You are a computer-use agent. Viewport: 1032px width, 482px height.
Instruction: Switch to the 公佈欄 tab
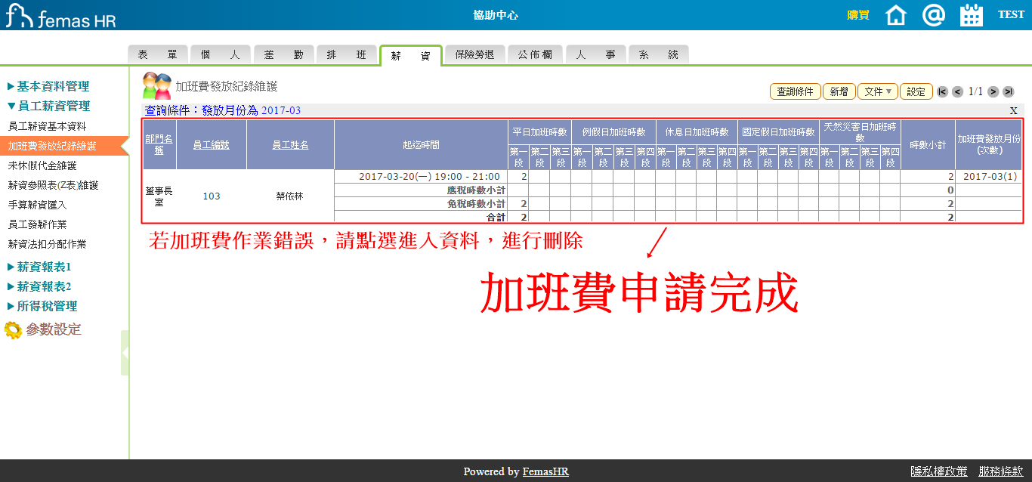coord(535,54)
